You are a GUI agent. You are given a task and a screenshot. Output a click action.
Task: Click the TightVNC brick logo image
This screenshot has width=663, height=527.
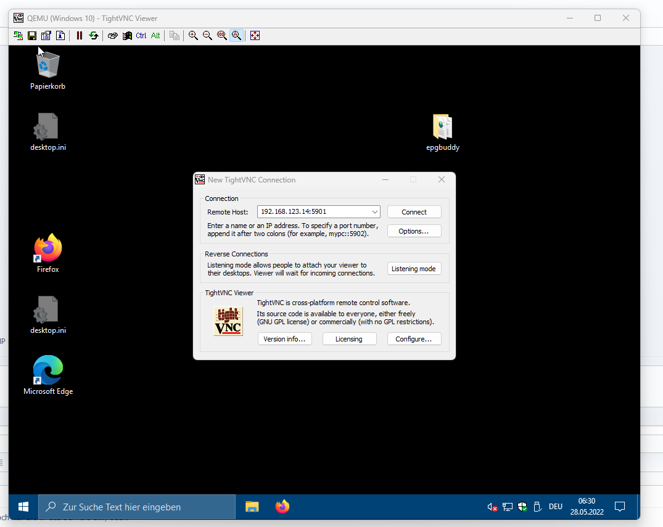(228, 321)
